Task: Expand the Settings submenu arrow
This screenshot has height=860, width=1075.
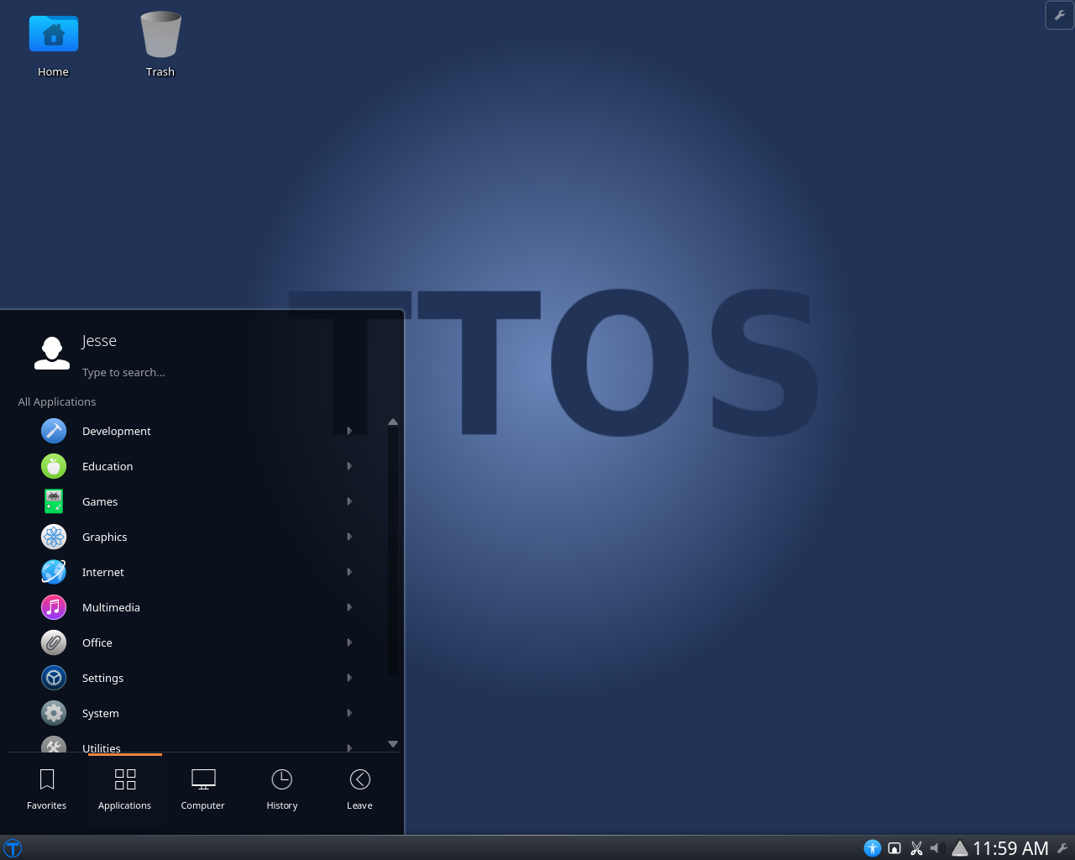Action: click(349, 678)
